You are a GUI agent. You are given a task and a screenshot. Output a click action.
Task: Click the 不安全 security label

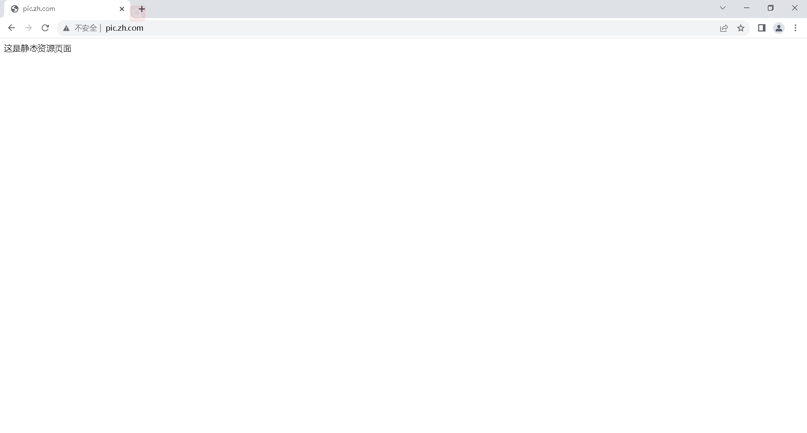click(86, 28)
